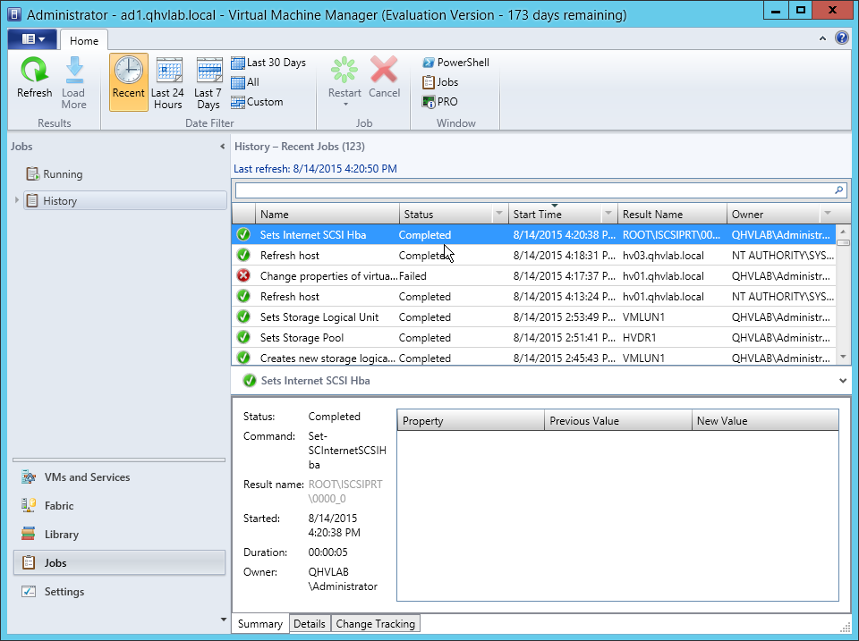
Task: Open the Status column filter dropdown
Action: tap(498, 214)
